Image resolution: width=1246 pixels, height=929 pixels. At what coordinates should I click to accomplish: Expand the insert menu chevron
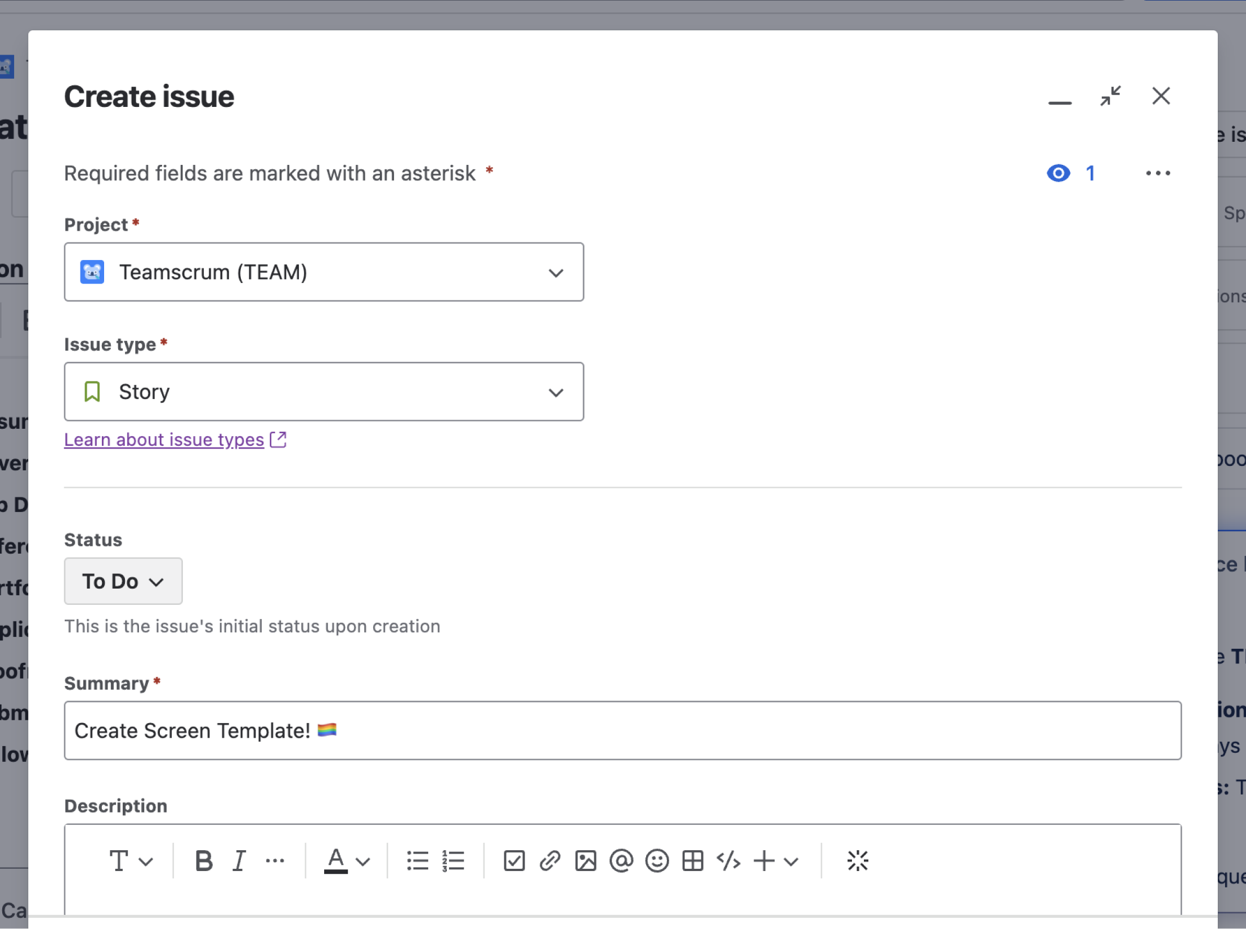coord(791,861)
